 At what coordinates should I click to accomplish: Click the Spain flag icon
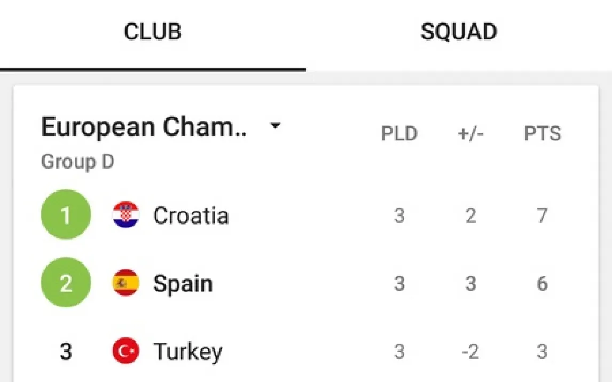click(x=126, y=283)
